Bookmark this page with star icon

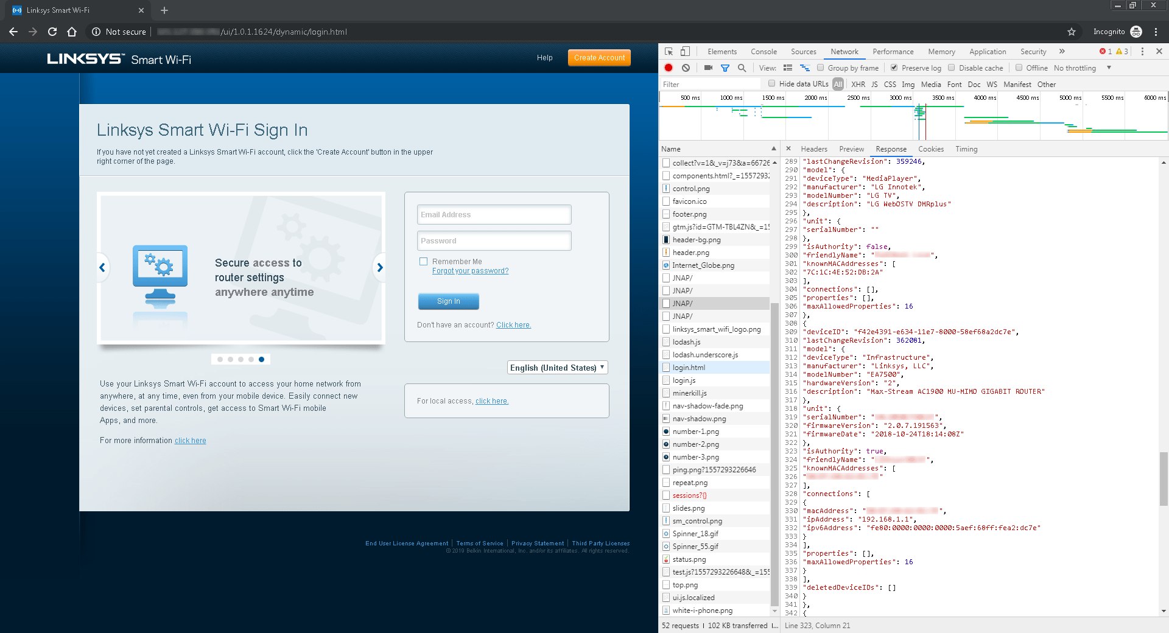click(x=1072, y=32)
